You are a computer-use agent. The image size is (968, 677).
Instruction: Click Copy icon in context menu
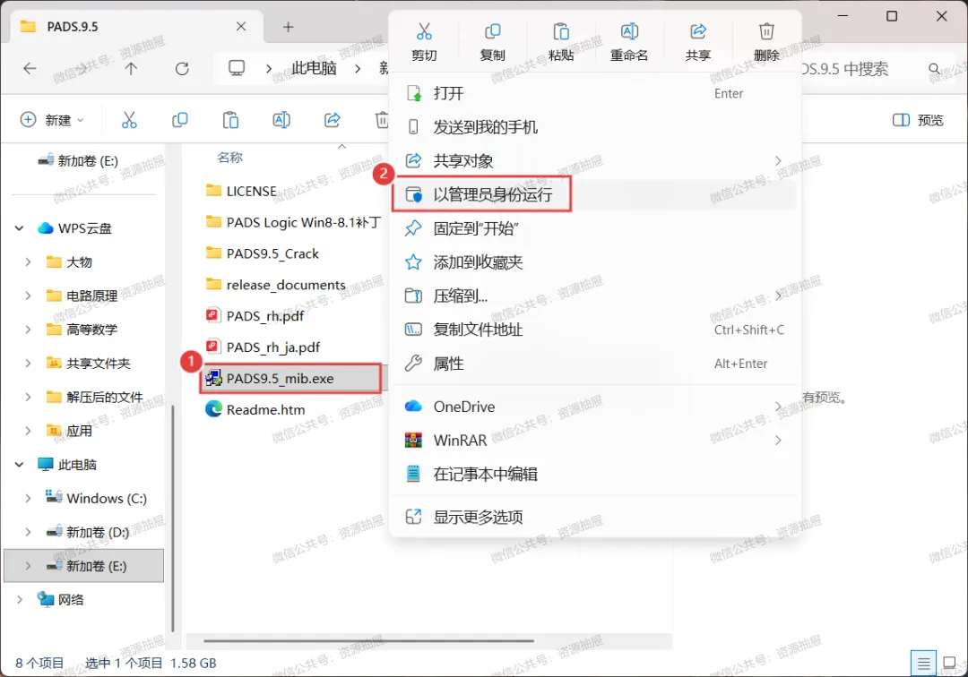coord(493,41)
